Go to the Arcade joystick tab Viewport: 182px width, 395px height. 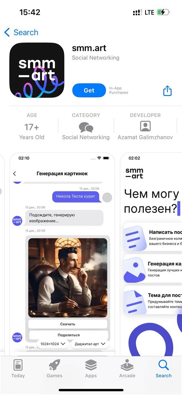[x=127, y=368]
